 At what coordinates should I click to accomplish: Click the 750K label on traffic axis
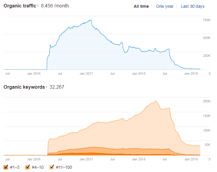(207, 20)
